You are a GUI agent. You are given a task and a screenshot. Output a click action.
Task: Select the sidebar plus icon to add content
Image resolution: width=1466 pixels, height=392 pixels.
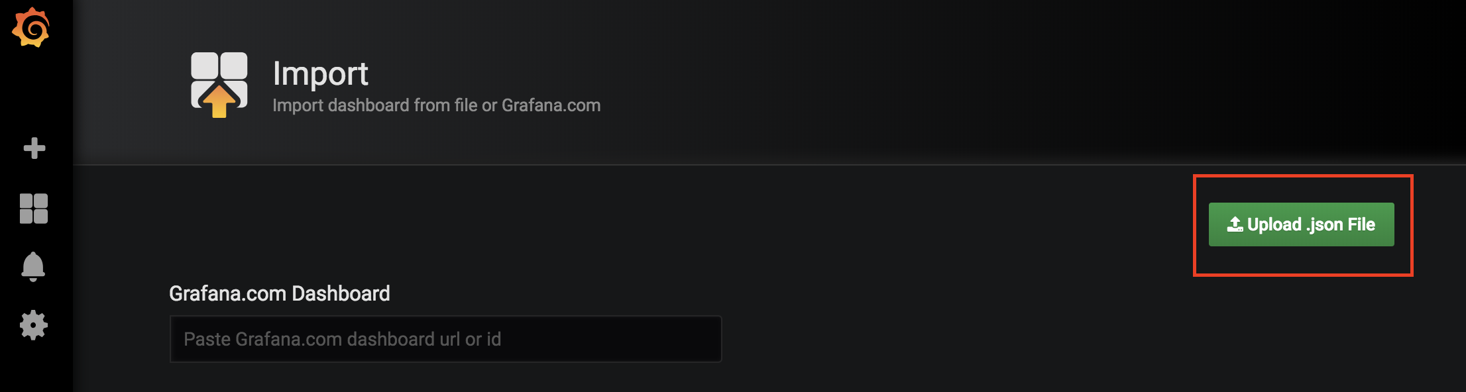[x=34, y=148]
